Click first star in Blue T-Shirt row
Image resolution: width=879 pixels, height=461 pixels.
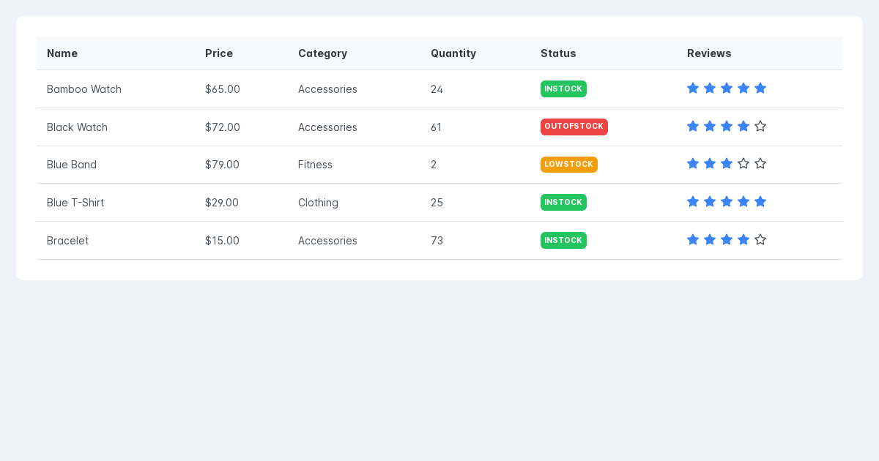pos(693,202)
